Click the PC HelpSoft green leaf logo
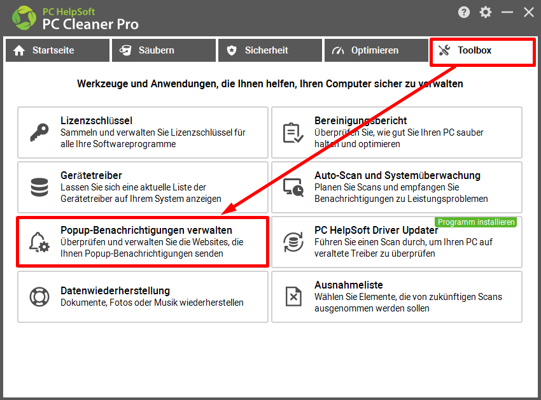 click(x=24, y=18)
